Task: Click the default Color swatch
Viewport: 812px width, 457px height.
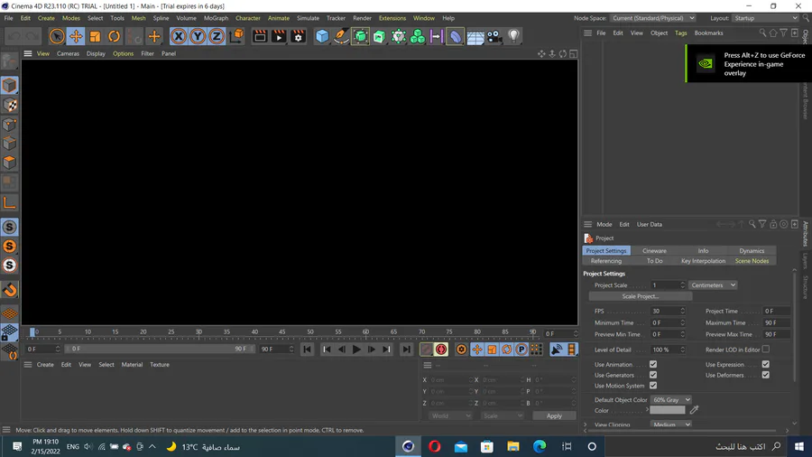Action: pyautogui.click(x=667, y=410)
